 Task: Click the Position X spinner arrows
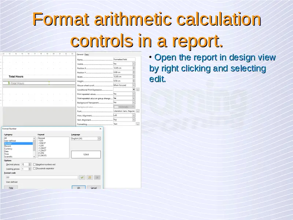click(x=134, y=68)
